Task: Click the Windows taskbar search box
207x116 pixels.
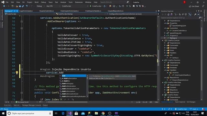Action: (30, 113)
